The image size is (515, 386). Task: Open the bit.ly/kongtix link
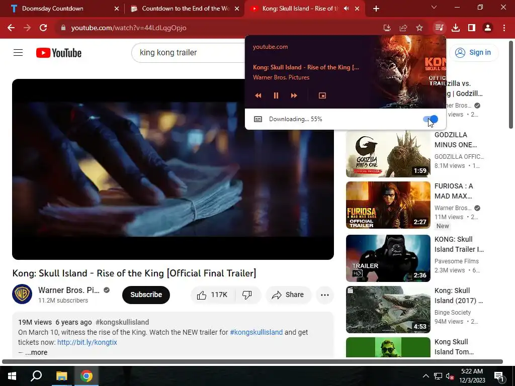[87, 342]
